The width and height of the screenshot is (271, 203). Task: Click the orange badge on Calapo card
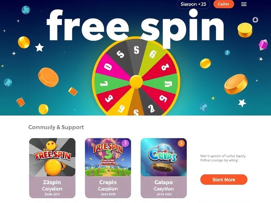(181, 143)
